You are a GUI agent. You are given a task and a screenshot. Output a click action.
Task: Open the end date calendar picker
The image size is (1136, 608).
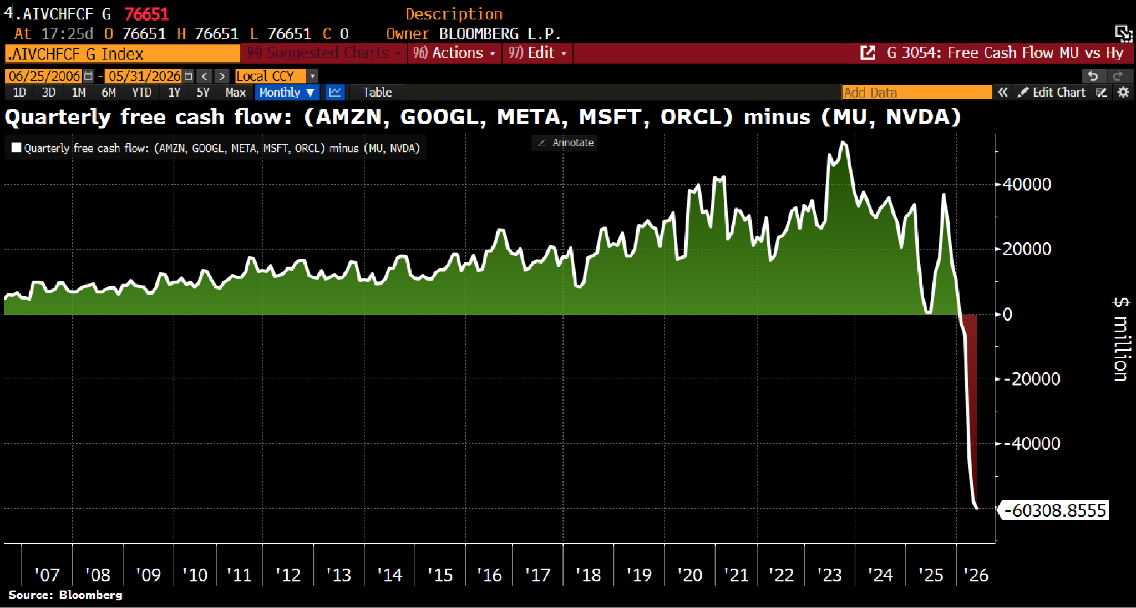coord(189,76)
